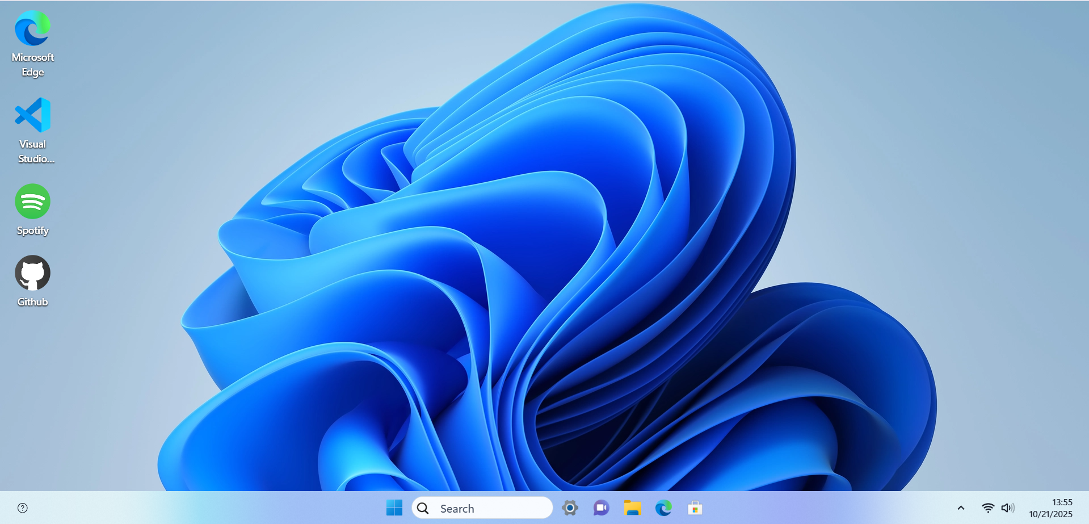
Task: Select the Microsoft Edge desktop label
Action: [x=32, y=64]
